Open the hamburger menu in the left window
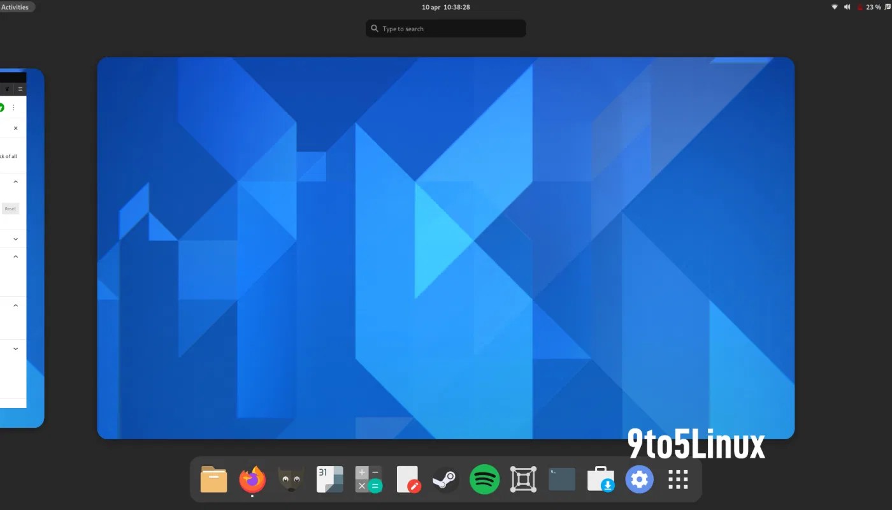The image size is (892, 510). [x=20, y=89]
